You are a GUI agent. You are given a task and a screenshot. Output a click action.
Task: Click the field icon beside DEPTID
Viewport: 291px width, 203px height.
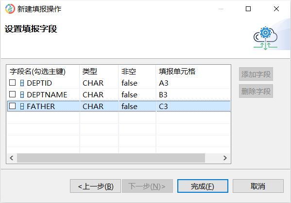pos(22,83)
